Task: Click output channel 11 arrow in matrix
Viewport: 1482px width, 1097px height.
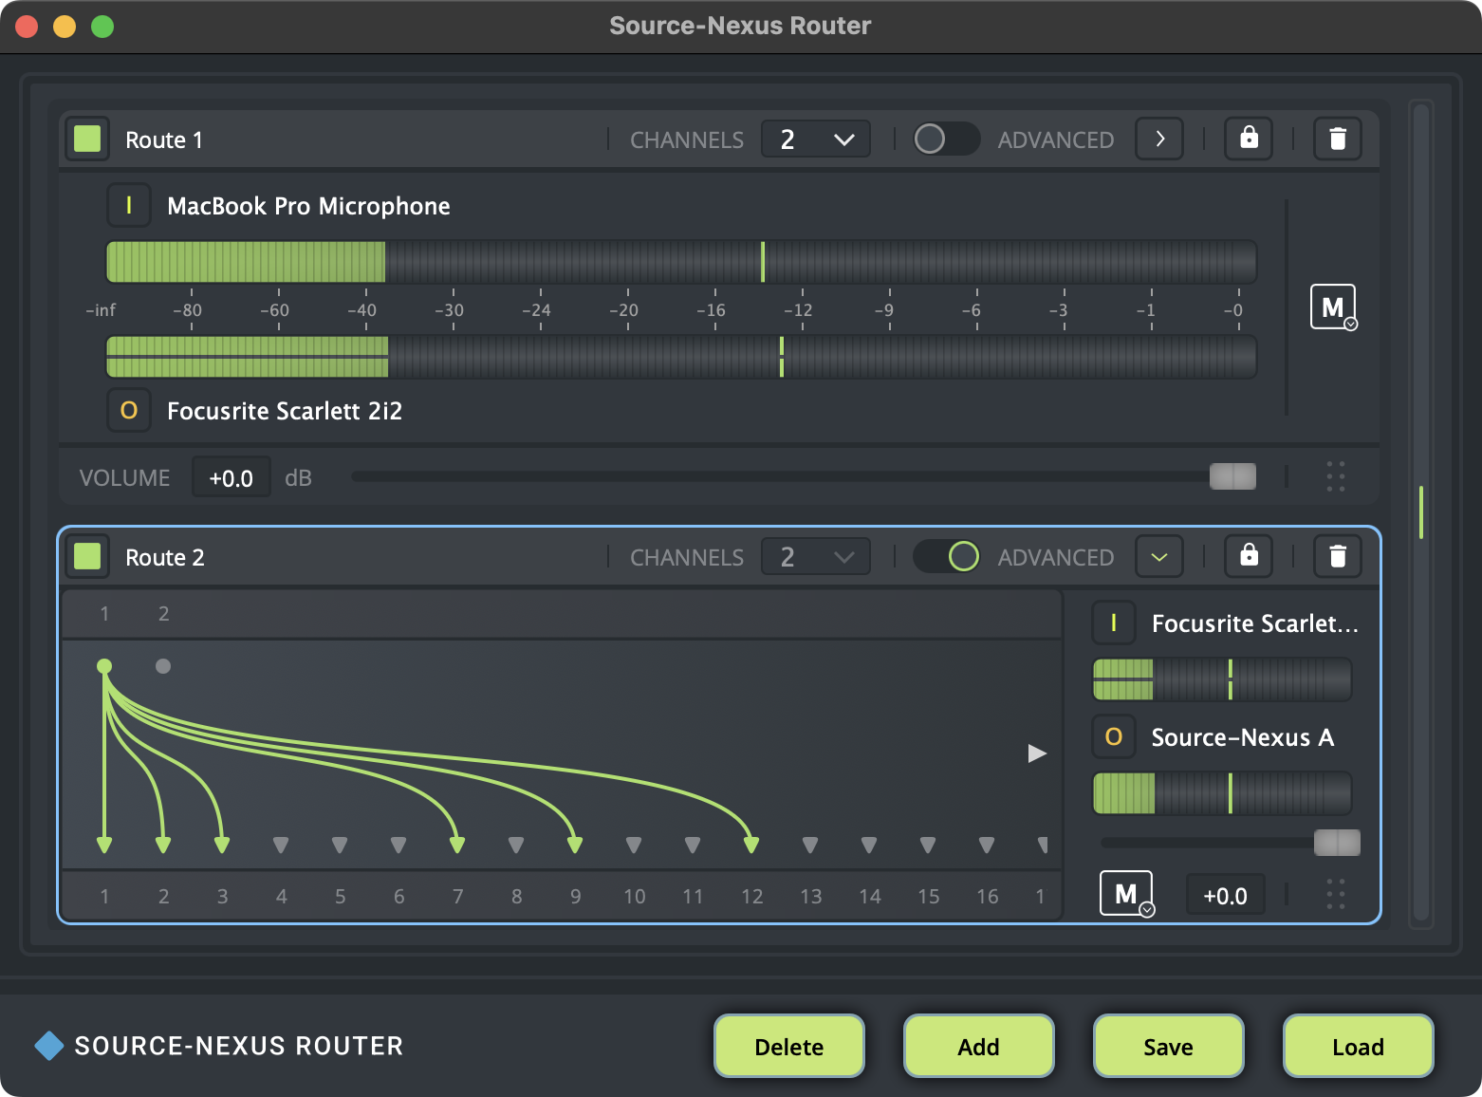Action: [693, 845]
